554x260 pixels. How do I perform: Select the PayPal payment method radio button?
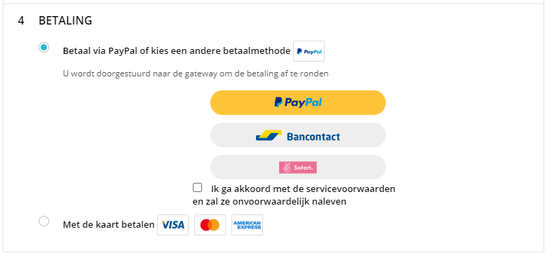click(43, 48)
